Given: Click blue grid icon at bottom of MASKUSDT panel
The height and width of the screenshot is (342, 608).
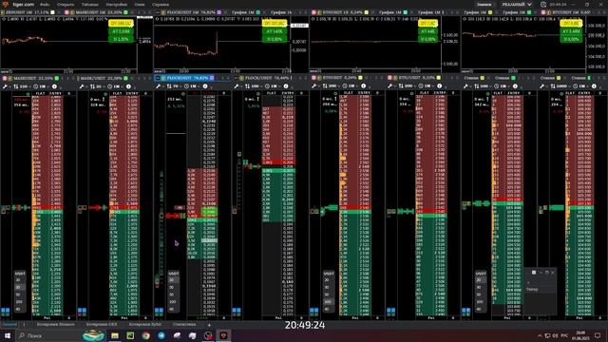Looking at the screenshot, I should tap(6, 311).
